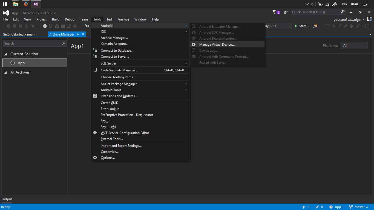
Task: Click the Navigate Forward arrow in toolbar
Action: [15, 26]
